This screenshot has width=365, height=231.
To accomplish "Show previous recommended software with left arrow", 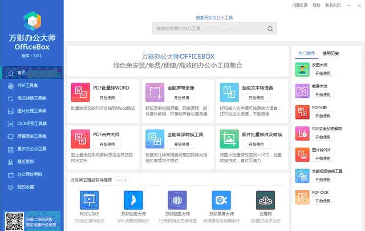I will tap(119, 180).
